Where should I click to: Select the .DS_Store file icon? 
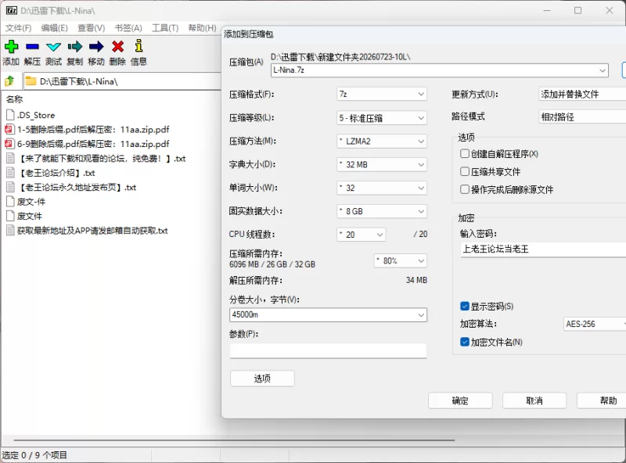click(10, 115)
